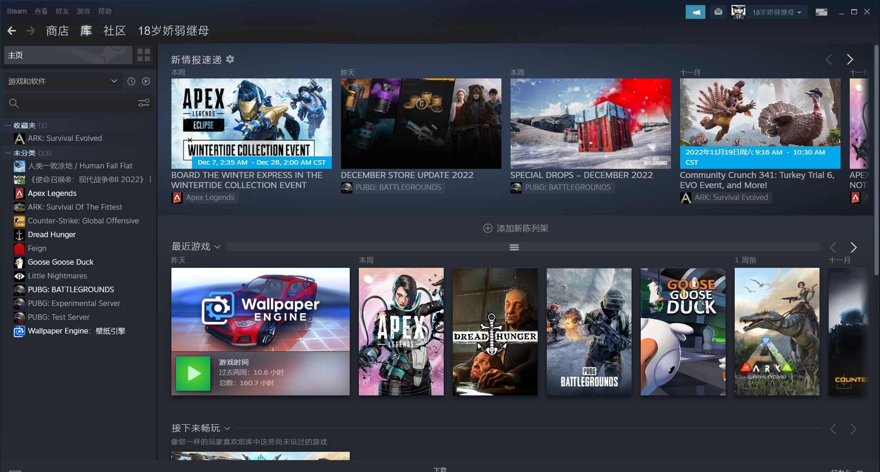Collapse the 收藏夹 favorites category
Viewport: 880px width, 472px height.
point(7,125)
